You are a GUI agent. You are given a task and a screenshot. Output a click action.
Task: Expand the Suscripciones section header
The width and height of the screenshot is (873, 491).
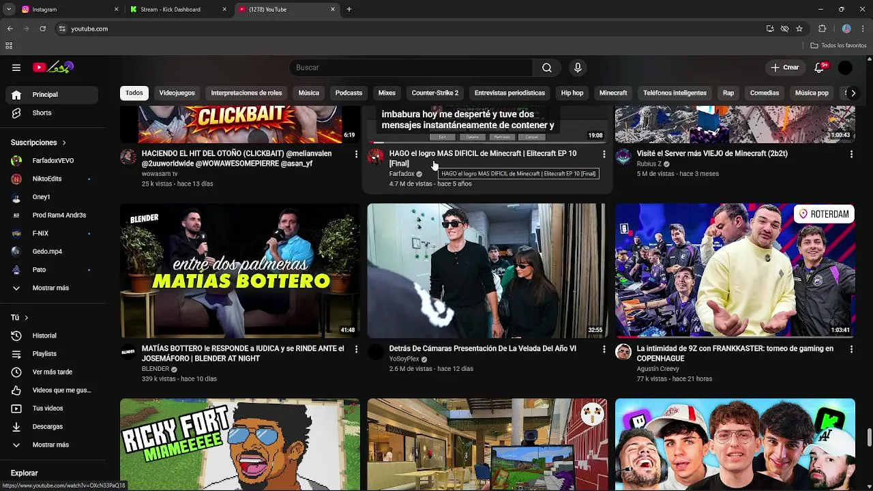38,143
